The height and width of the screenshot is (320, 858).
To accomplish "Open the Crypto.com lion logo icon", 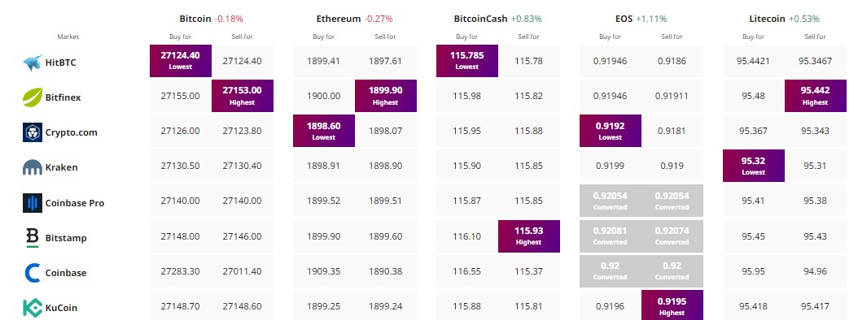I will click(x=33, y=132).
